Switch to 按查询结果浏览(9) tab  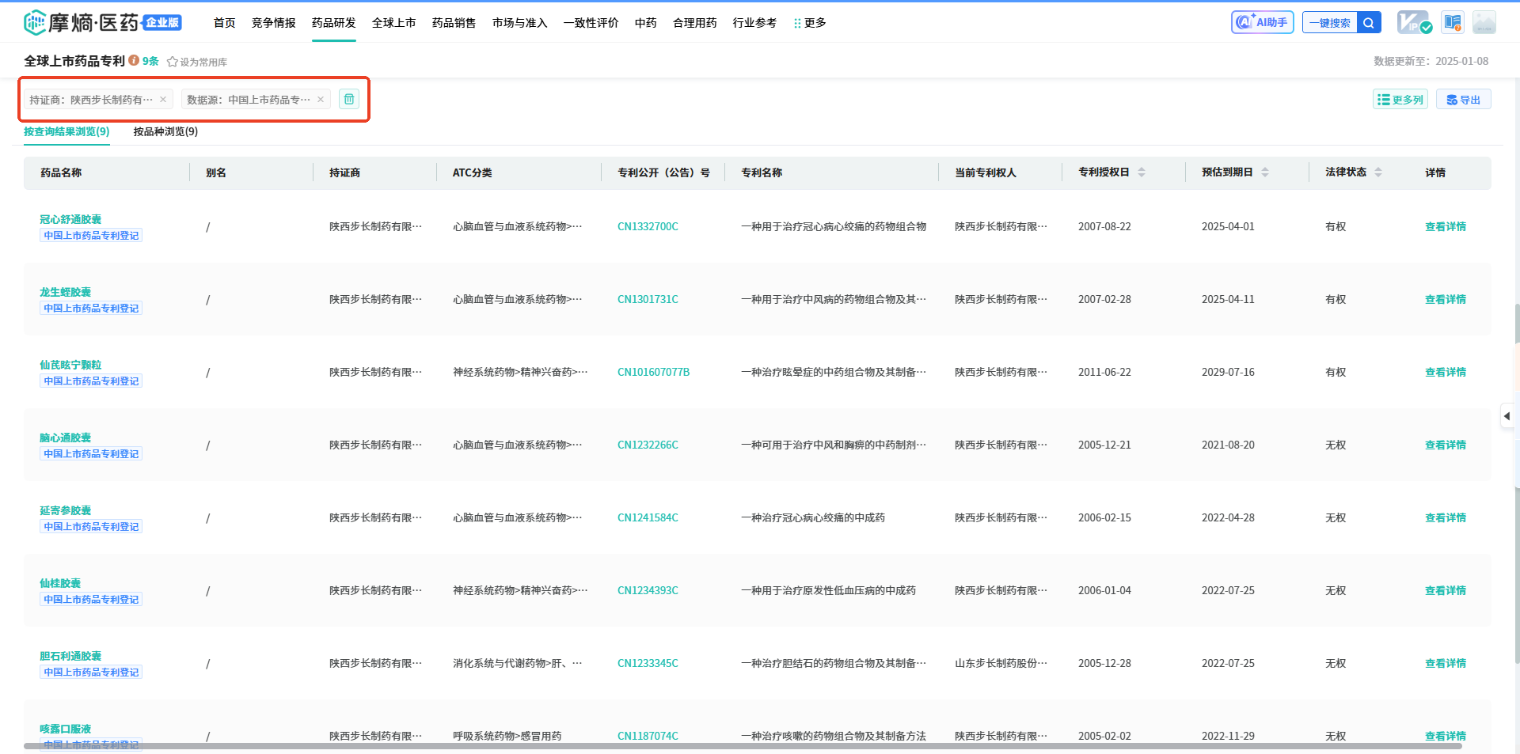click(66, 131)
